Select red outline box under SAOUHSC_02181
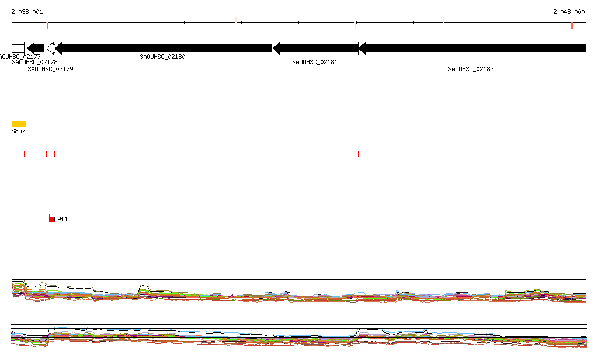This screenshot has width=598, height=357. point(316,154)
